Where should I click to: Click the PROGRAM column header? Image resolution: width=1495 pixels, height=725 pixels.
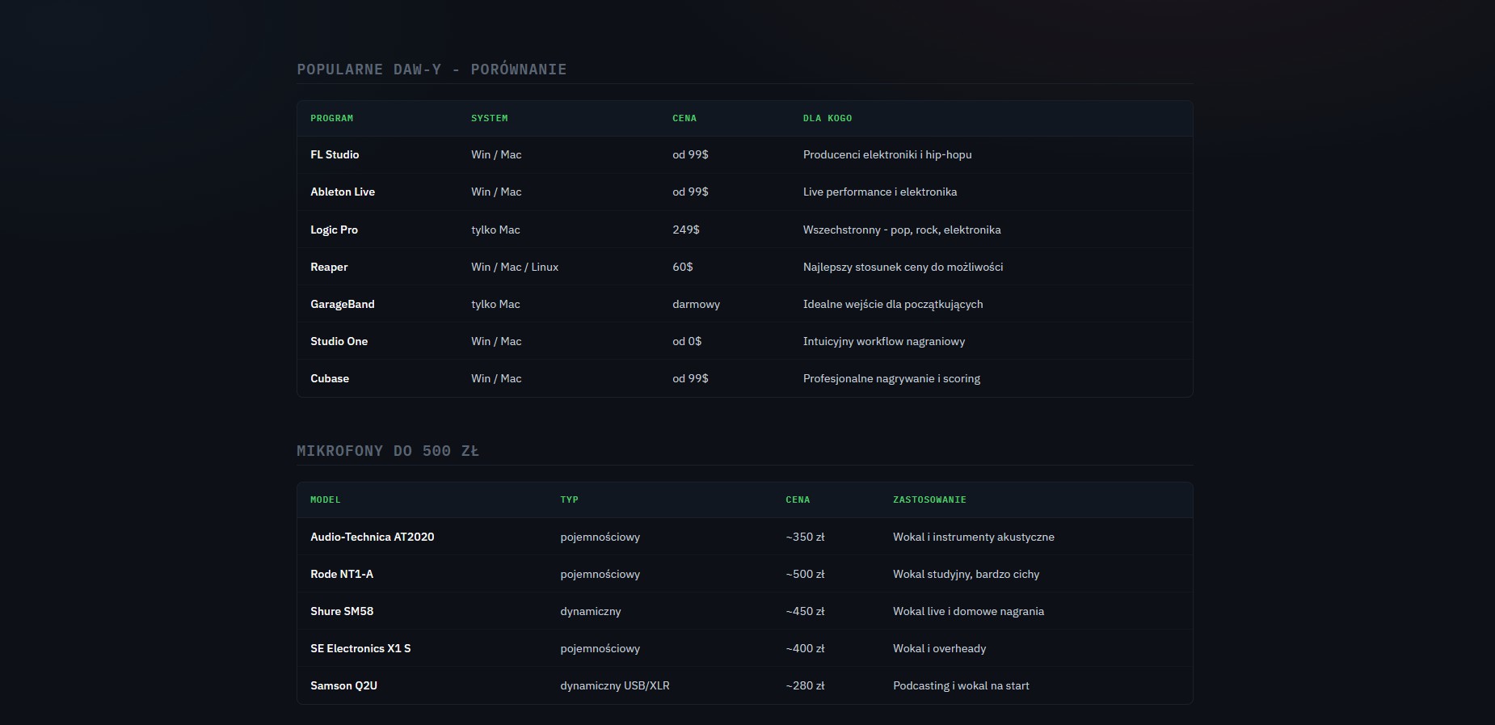point(331,118)
